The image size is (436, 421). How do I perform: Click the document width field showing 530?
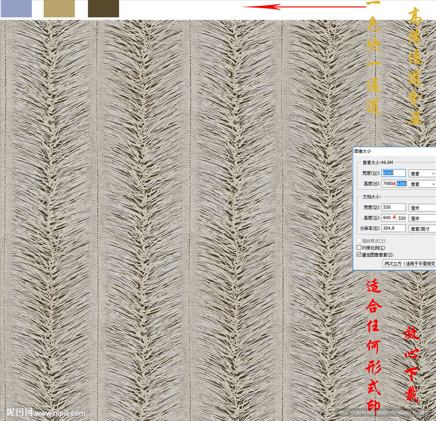(393, 207)
